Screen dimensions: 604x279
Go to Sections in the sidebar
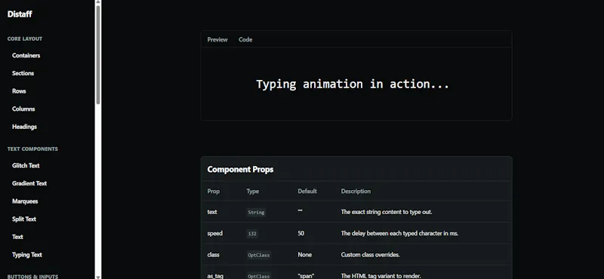click(23, 73)
